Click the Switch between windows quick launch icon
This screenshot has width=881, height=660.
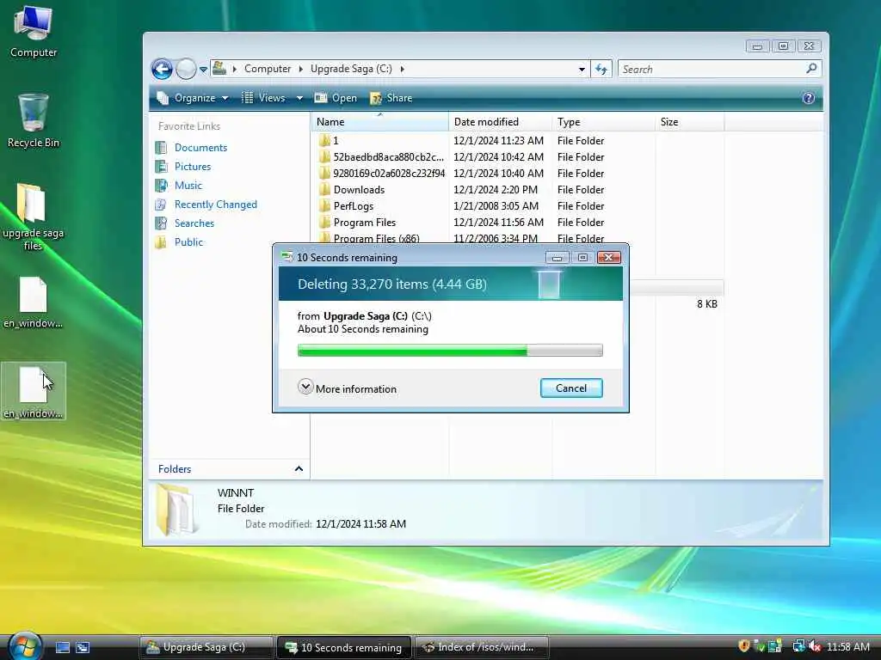[x=83, y=647]
